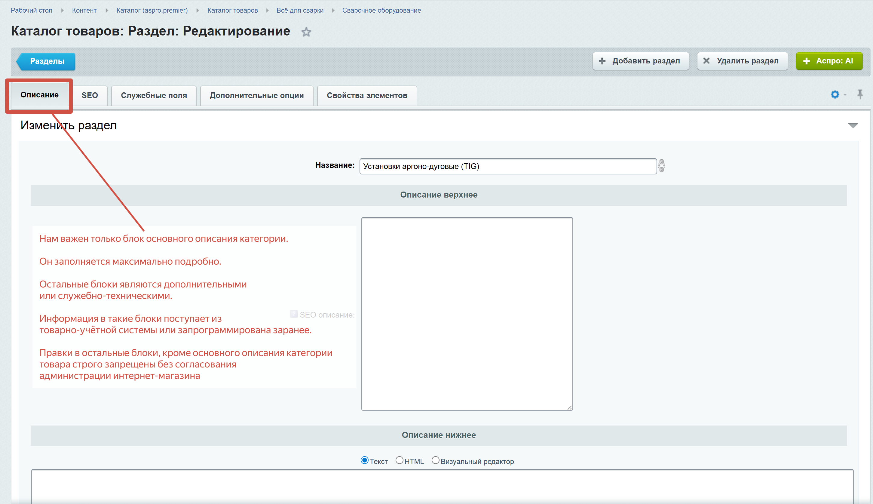Select Визуальный редактор radio option
The height and width of the screenshot is (504, 873).
pyautogui.click(x=435, y=460)
